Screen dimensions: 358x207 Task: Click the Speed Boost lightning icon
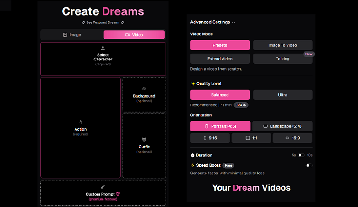click(x=193, y=165)
